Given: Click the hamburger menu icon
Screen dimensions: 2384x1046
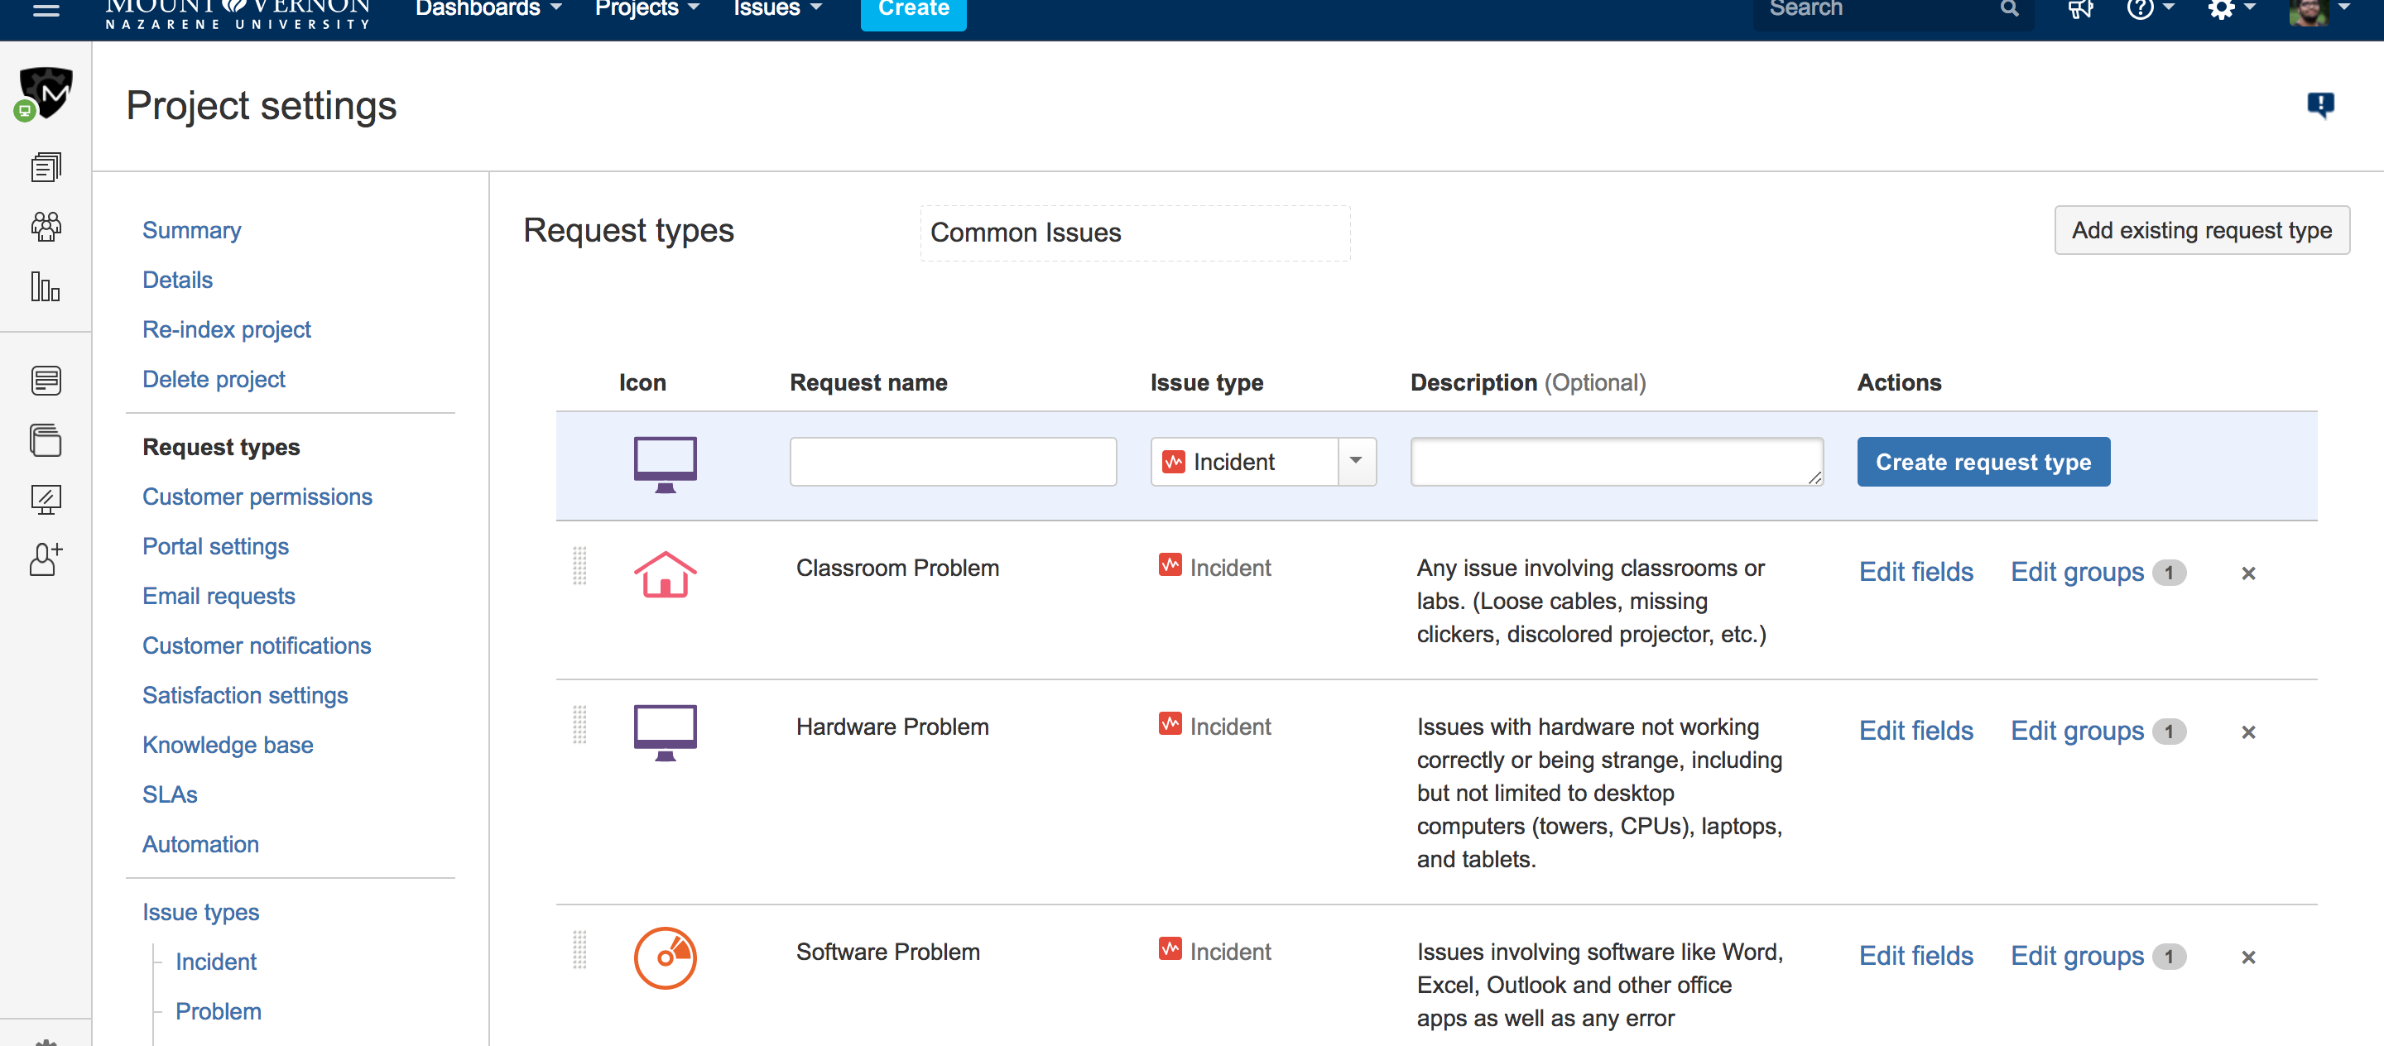Looking at the screenshot, I should pos(46,9).
